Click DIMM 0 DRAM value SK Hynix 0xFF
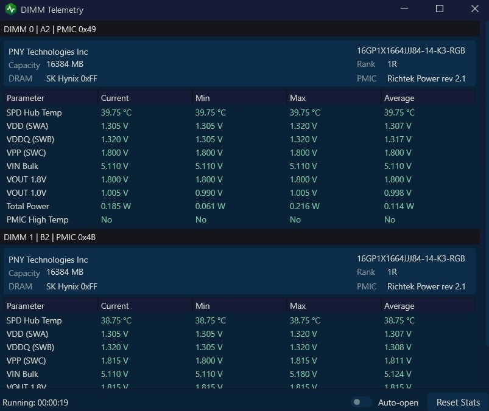 (72, 78)
